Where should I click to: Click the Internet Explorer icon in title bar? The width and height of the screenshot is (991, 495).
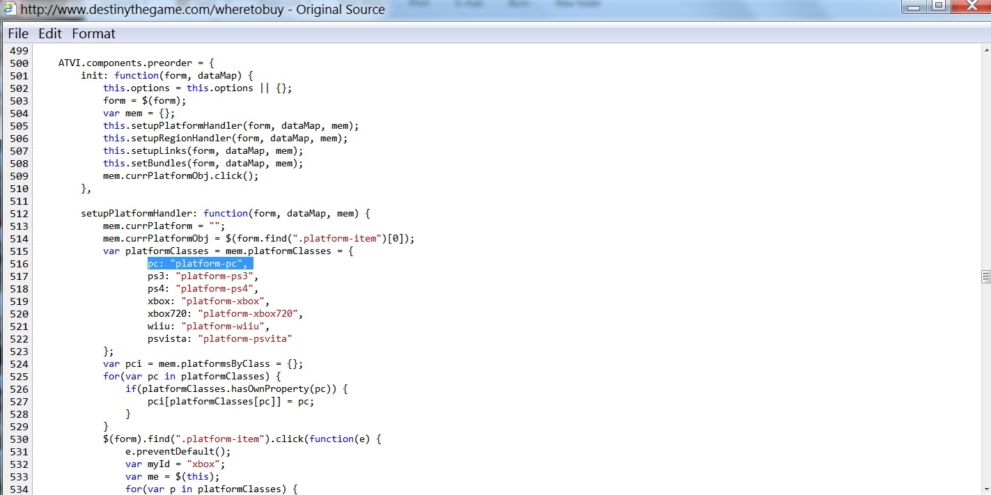pos(10,9)
